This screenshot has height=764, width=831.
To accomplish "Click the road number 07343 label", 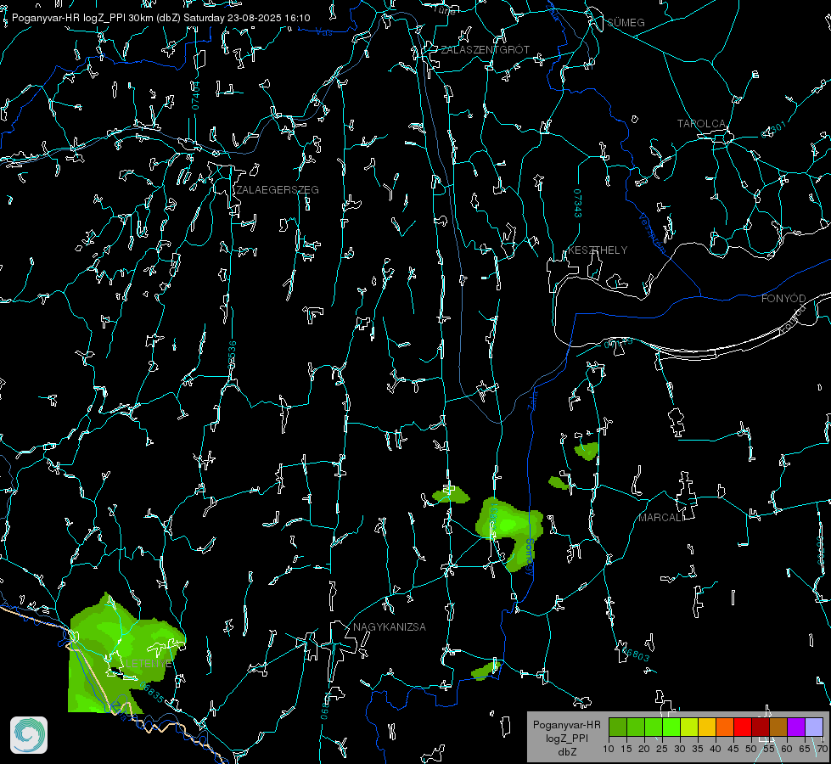I will tap(578, 204).
